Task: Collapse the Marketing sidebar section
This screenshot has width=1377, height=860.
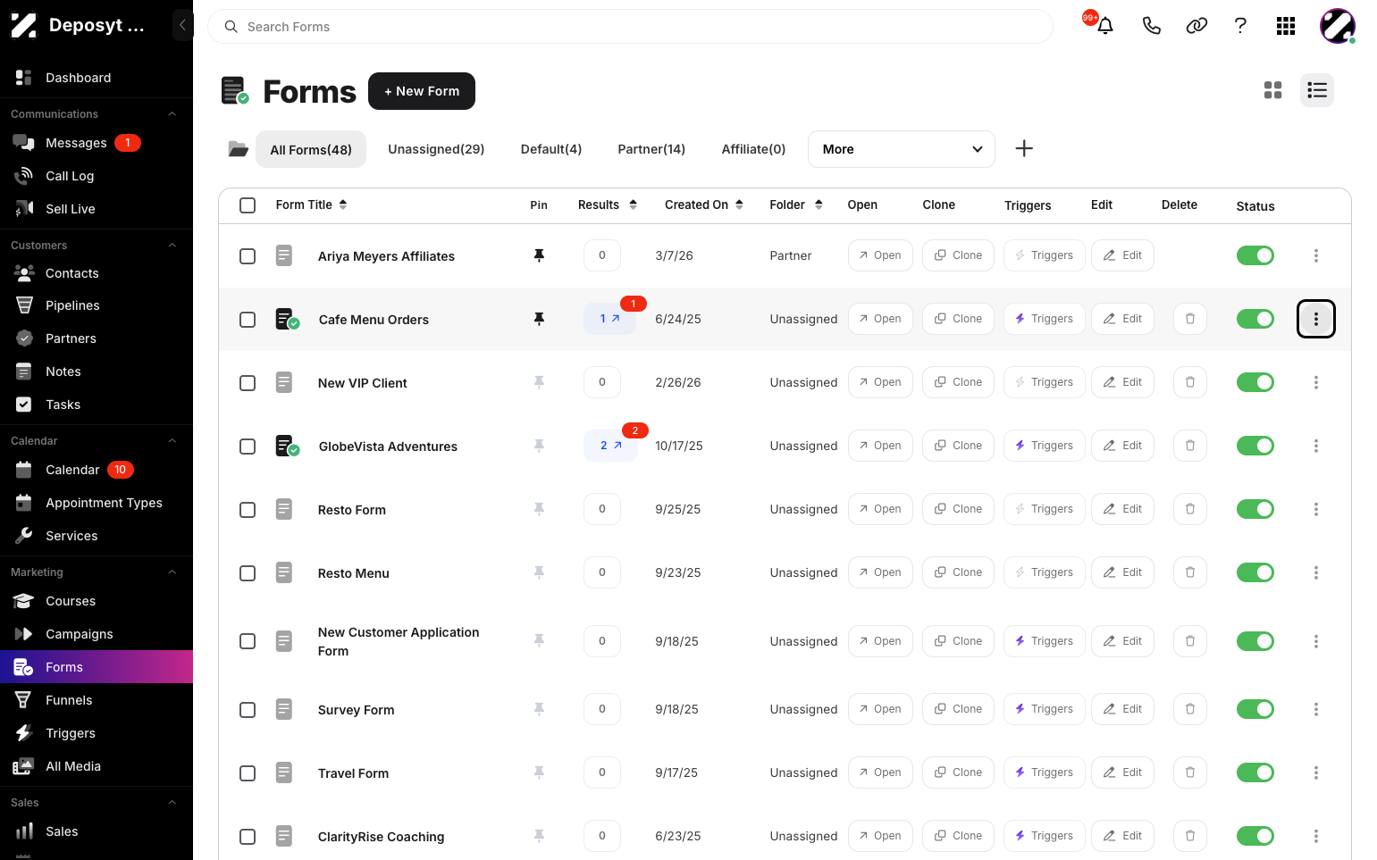Action: 172,572
